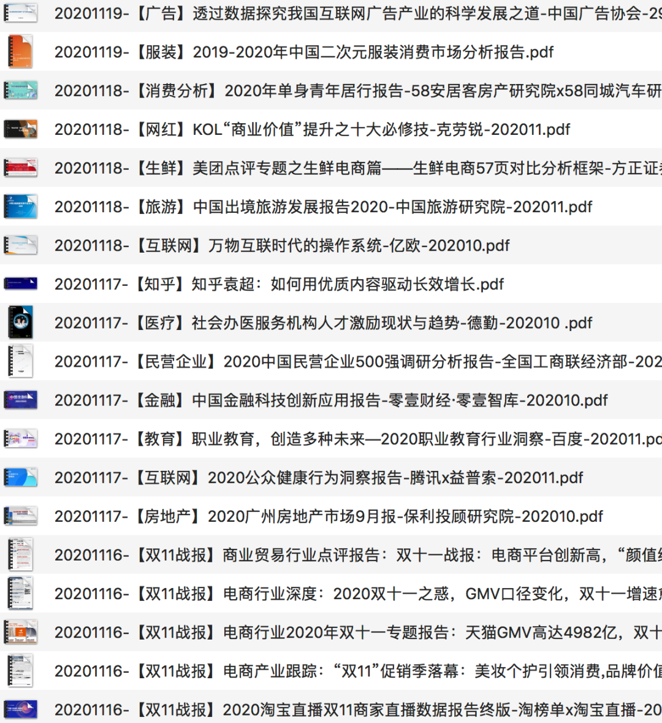662x723 pixels.
Task: Click file name 20201118-【网红】KOL“商业价值”提升之十大必修技-克劳锐-202011.pdf
Action: (312, 129)
